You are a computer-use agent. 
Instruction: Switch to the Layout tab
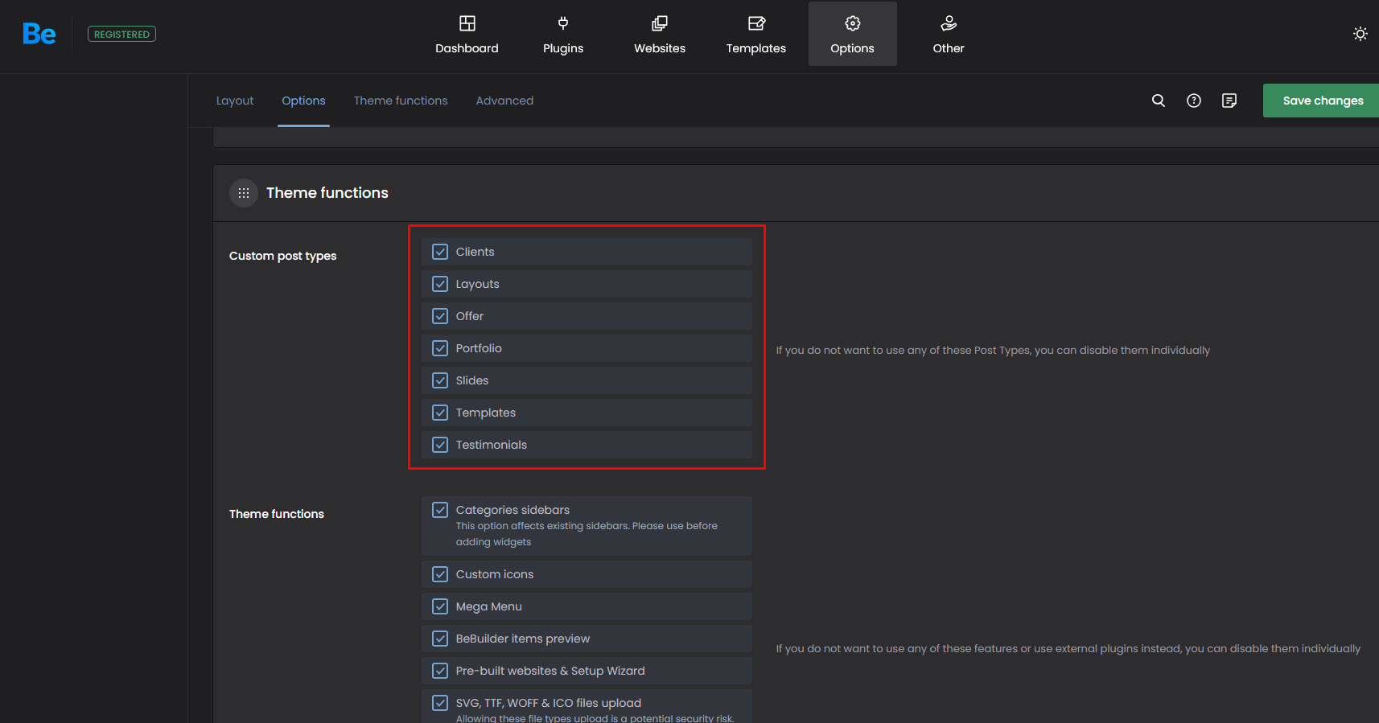click(x=234, y=101)
